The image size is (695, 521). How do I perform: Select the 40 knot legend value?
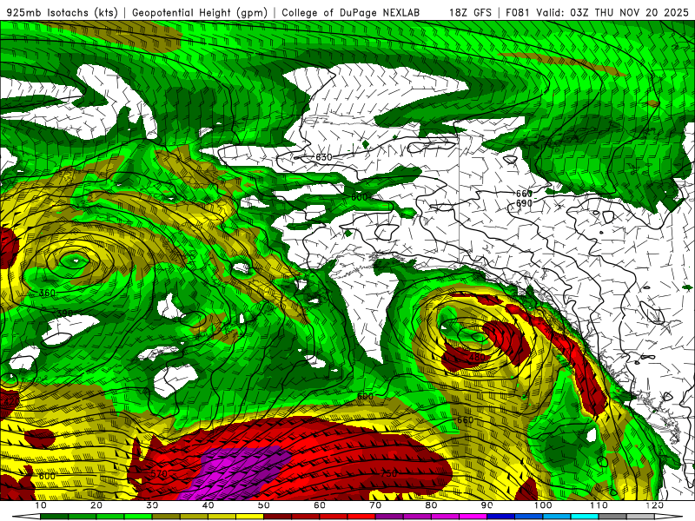tap(208, 505)
